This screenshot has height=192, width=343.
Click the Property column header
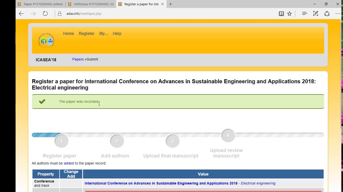pyautogui.click(x=46, y=174)
